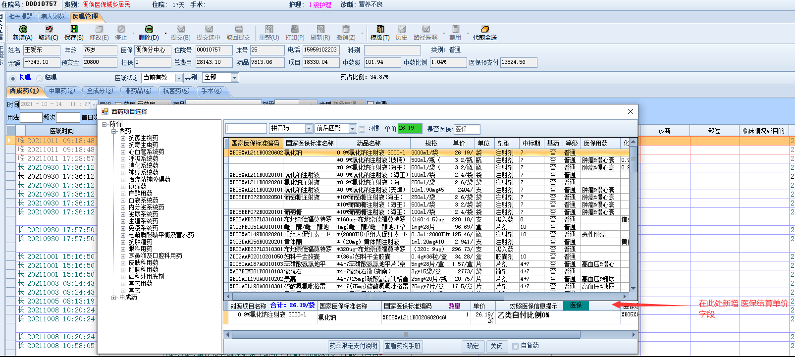Screen dimensions: 795x357
Task: Click the 路径医嘱 pathway order icon
Action: click(425, 30)
